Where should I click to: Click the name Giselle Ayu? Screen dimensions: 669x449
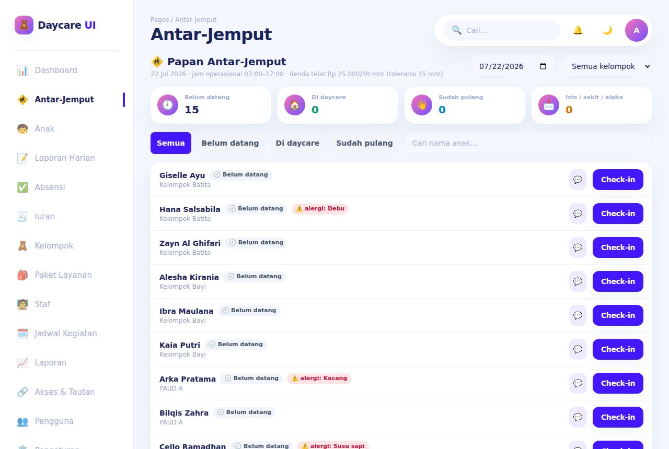182,175
